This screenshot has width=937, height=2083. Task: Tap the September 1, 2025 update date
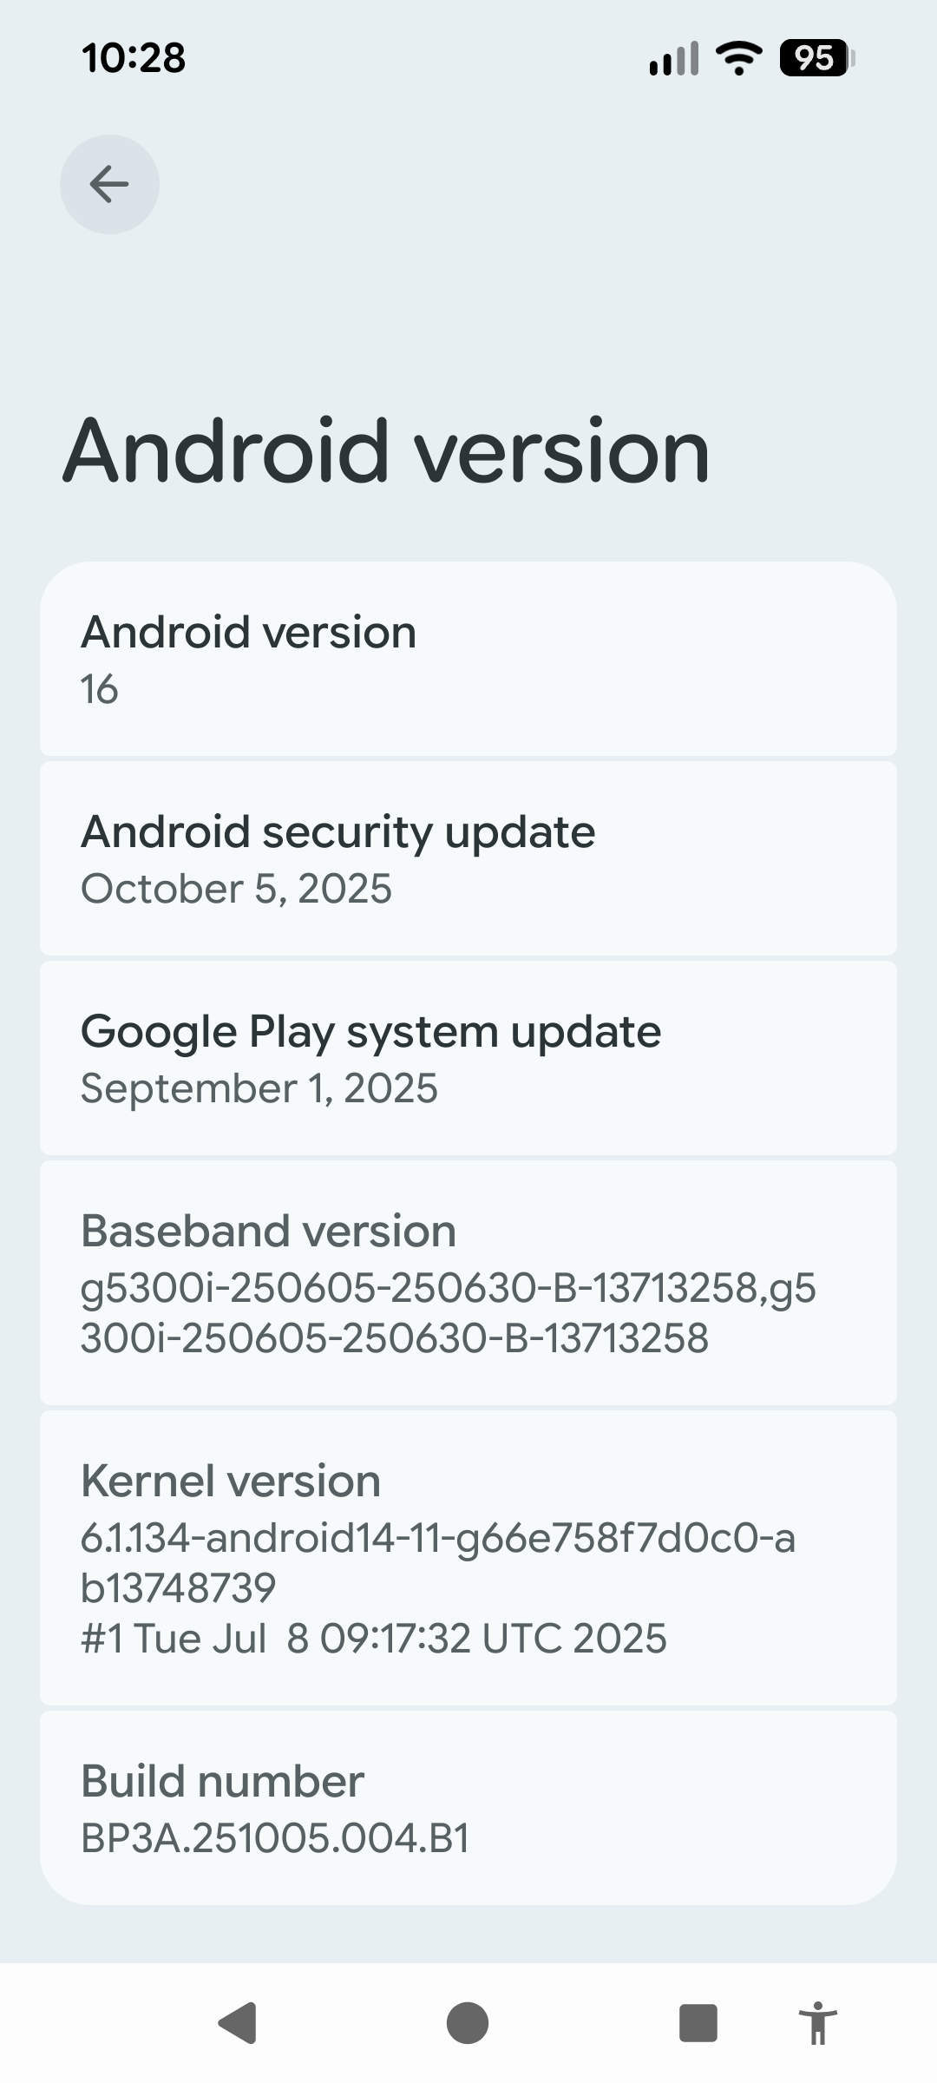(259, 1088)
